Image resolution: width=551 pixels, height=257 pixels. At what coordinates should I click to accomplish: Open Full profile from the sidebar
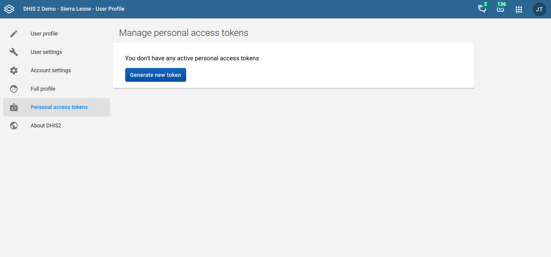[43, 89]
